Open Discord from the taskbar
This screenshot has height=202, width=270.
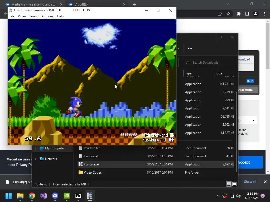tap(55, 196)
